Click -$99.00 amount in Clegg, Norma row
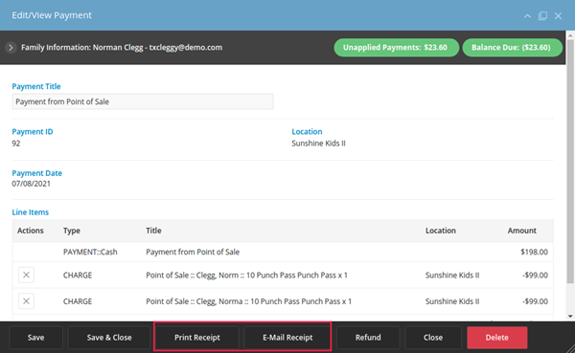The width and height of the screenshot is (575, 353). pos(535,301)
